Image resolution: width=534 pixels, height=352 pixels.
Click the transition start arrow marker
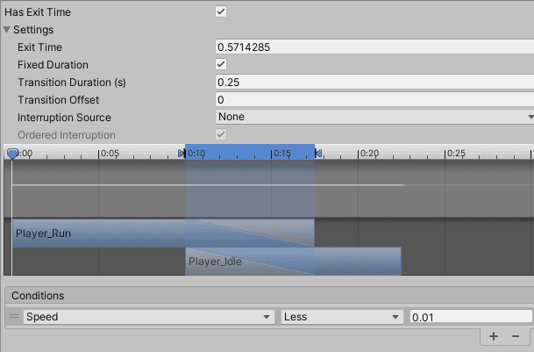point(182,154)
